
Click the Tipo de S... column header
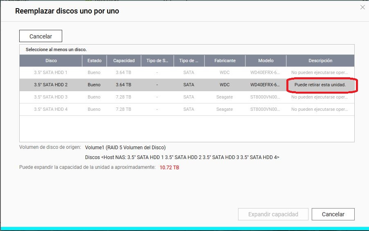(x=157, y=61)
